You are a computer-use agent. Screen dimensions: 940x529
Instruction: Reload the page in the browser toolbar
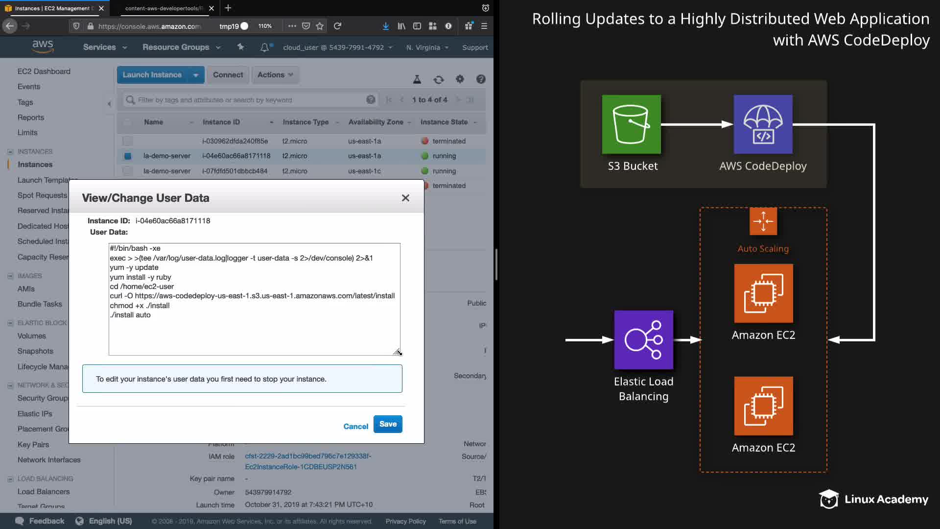[x=337, y=26]
